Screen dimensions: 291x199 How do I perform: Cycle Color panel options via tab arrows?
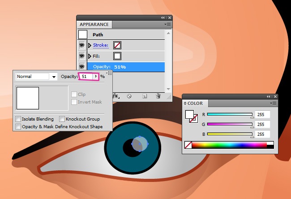[x=185, y=103]
